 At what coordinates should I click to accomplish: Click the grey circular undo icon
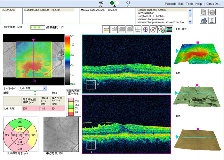click(212, 12)
